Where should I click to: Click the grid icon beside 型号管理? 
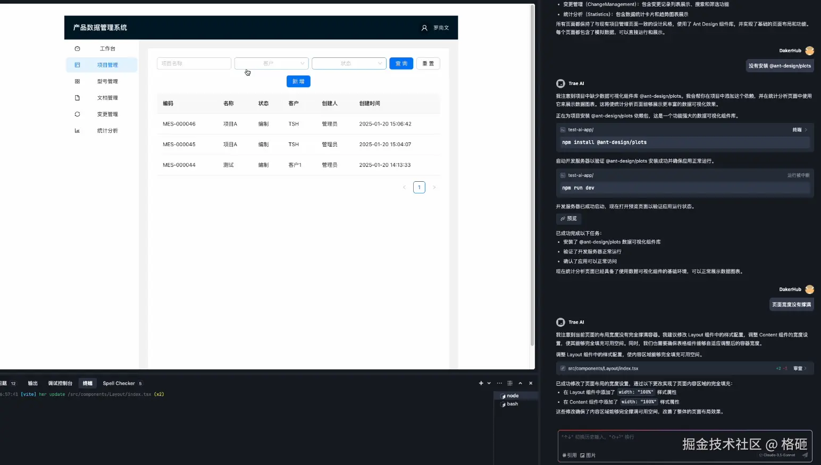click(x=77, y=81)
